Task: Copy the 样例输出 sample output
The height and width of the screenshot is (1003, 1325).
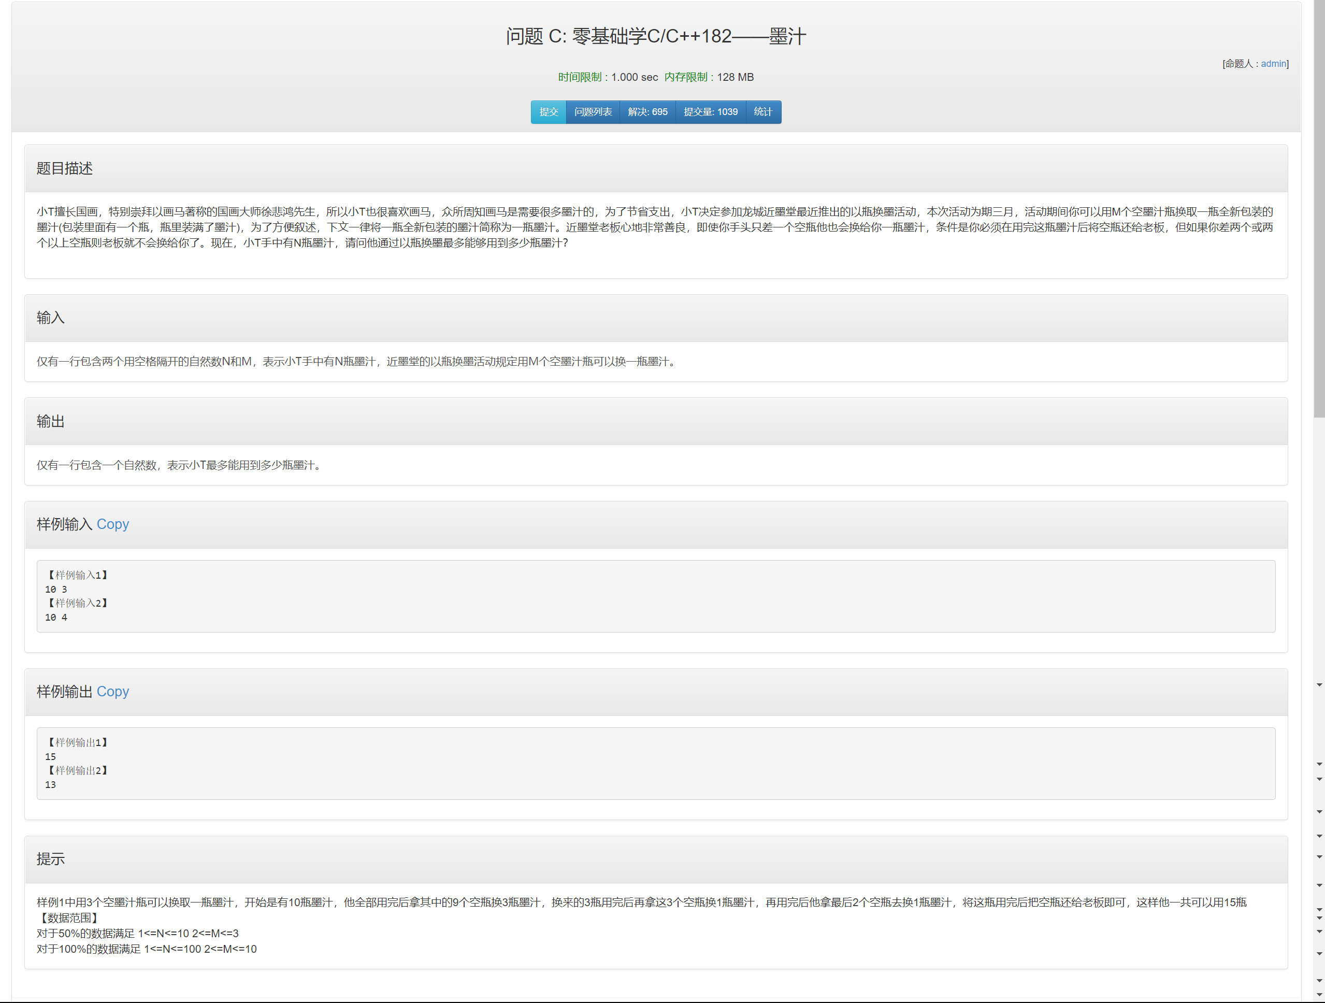Action: point(112,692)
